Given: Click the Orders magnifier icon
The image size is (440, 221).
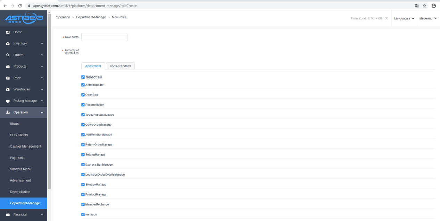Looking at the screenshot, I should point(8,55).
